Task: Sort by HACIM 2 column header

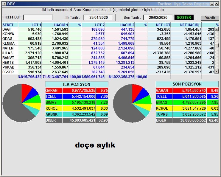Action: pyautogui.click(x=120, y=25)
